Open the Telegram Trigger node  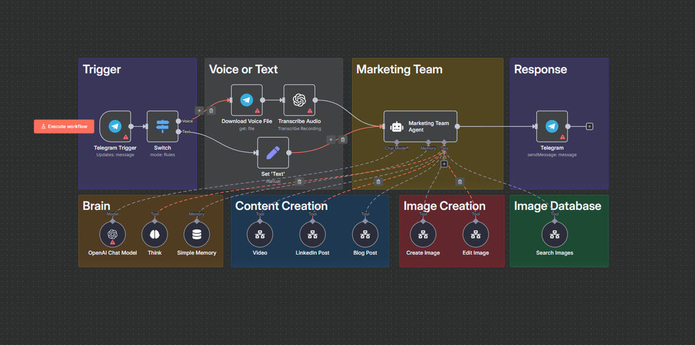click(114, 126)
